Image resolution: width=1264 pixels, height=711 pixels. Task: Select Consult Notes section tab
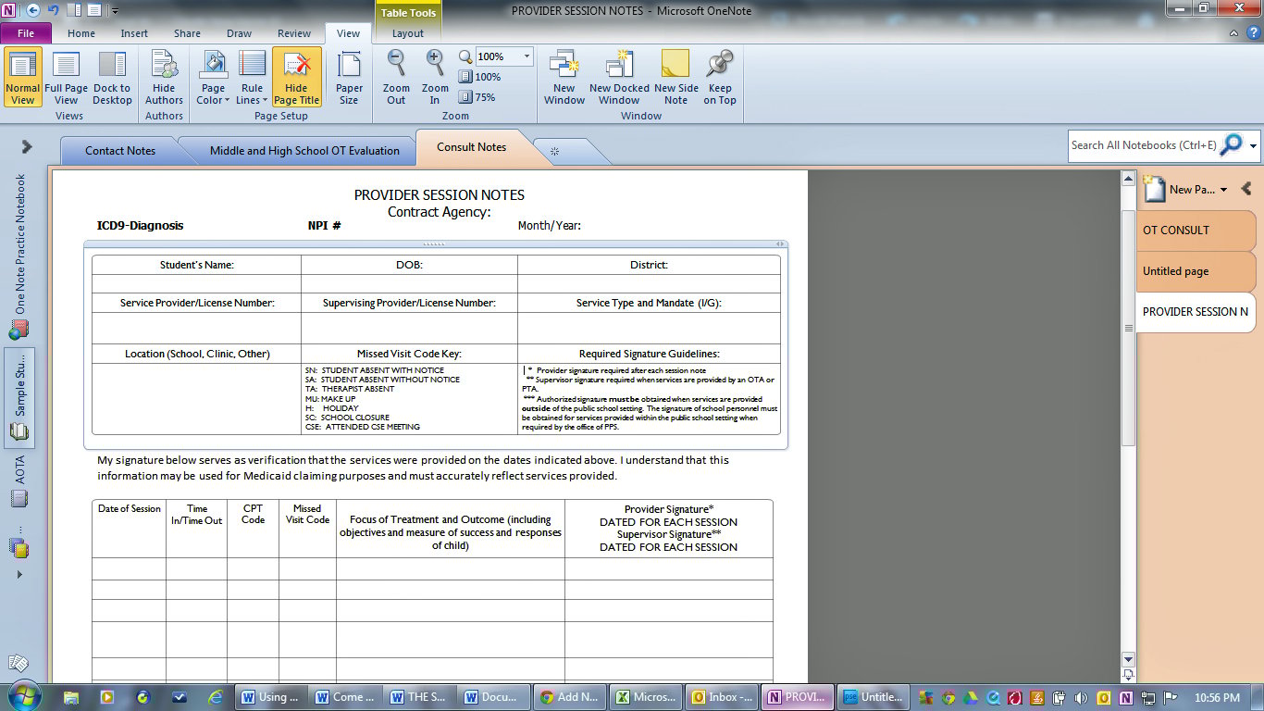click(x=472, y=147)
